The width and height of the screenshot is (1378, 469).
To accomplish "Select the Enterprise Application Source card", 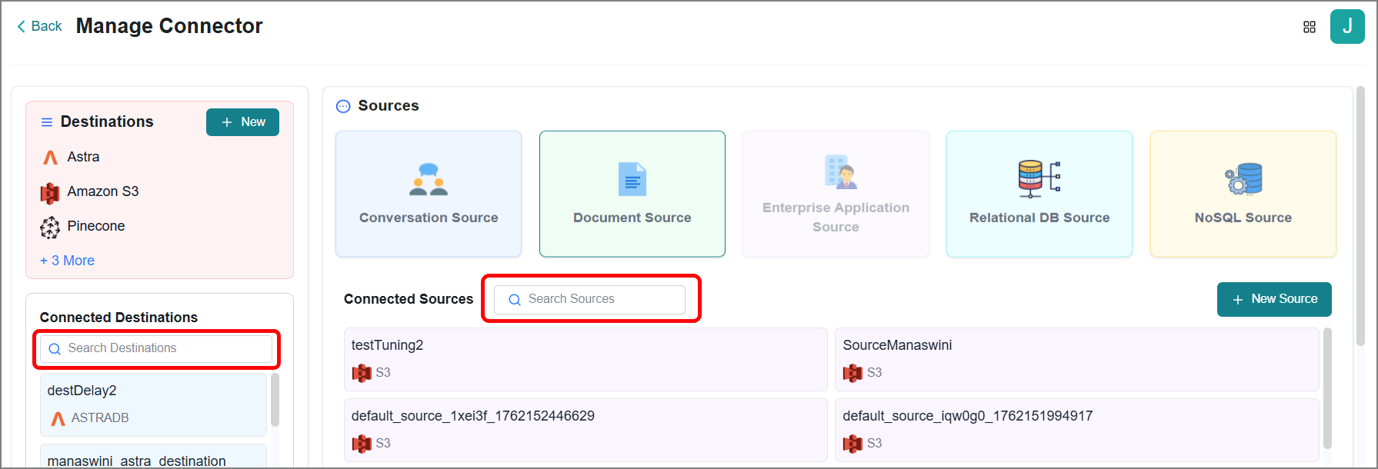I will pos(836,194).
